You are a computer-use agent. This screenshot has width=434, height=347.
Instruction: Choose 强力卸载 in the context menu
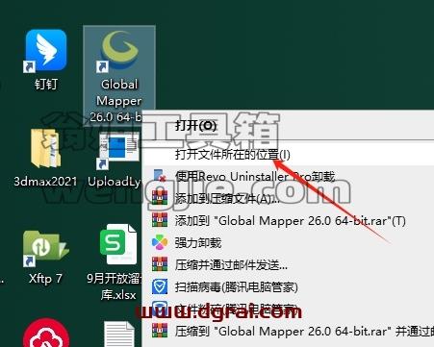288,242
